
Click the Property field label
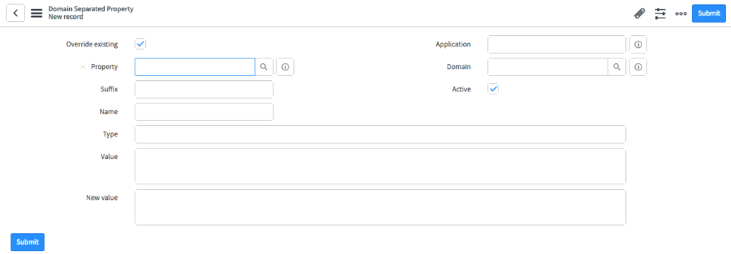[x=104, y=67]
